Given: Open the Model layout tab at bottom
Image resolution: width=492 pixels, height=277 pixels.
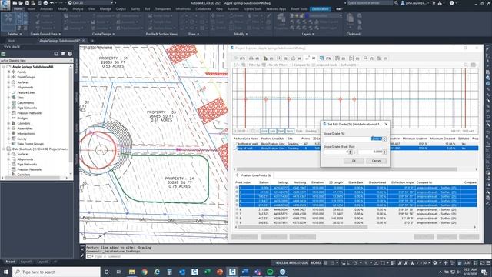Looking at the screenshot, I should (10, 262).
